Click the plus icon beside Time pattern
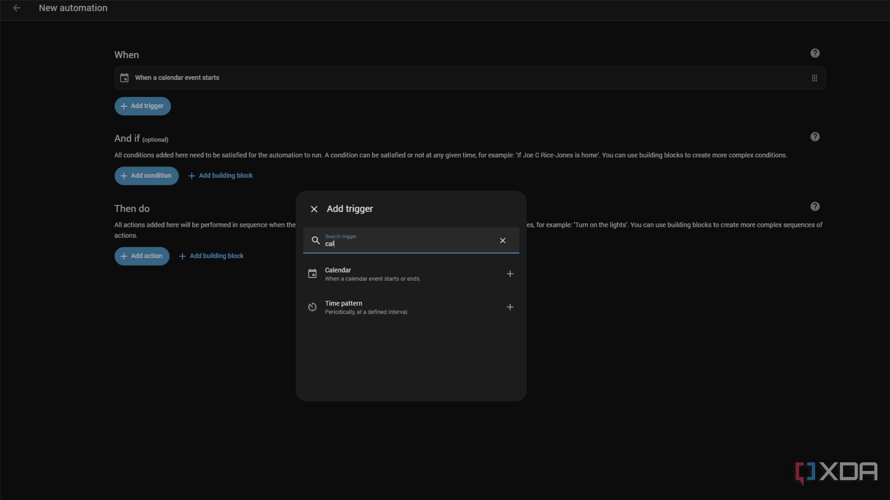Viewport: 890px width, 500px height. [510, 307]
